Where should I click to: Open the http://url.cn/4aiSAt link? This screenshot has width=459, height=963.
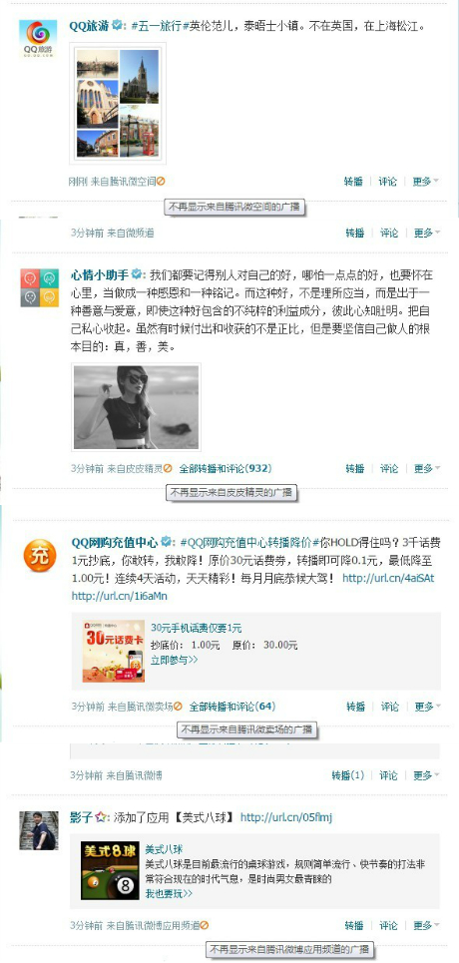388,578
